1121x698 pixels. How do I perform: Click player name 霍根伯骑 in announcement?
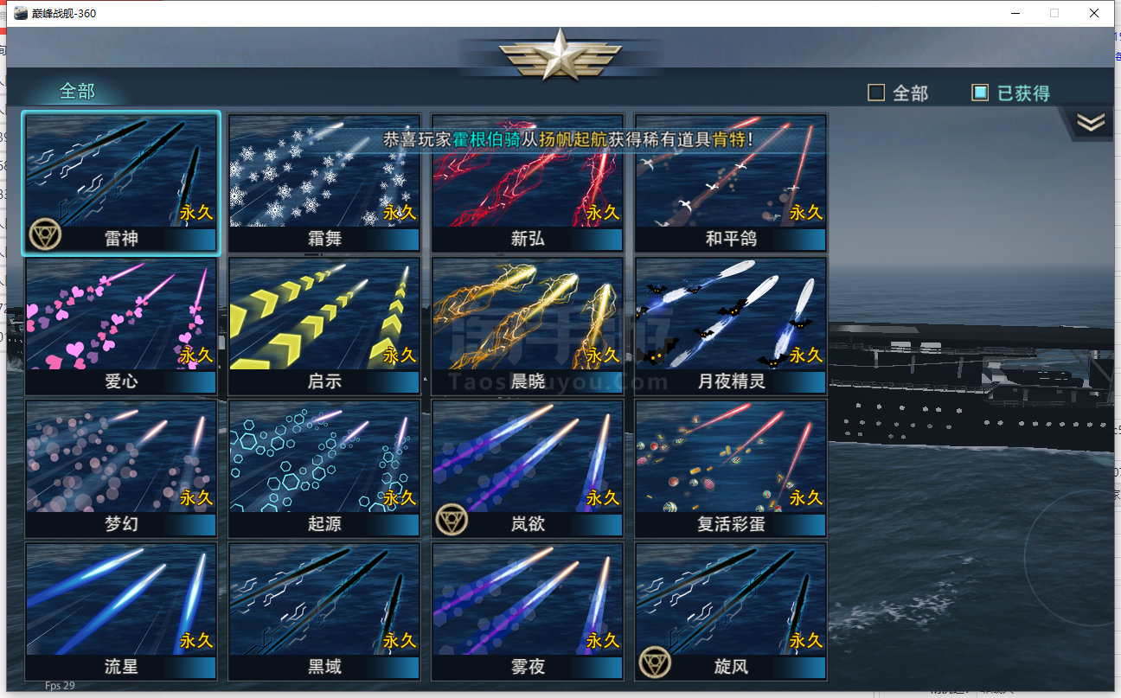point(487,139)
